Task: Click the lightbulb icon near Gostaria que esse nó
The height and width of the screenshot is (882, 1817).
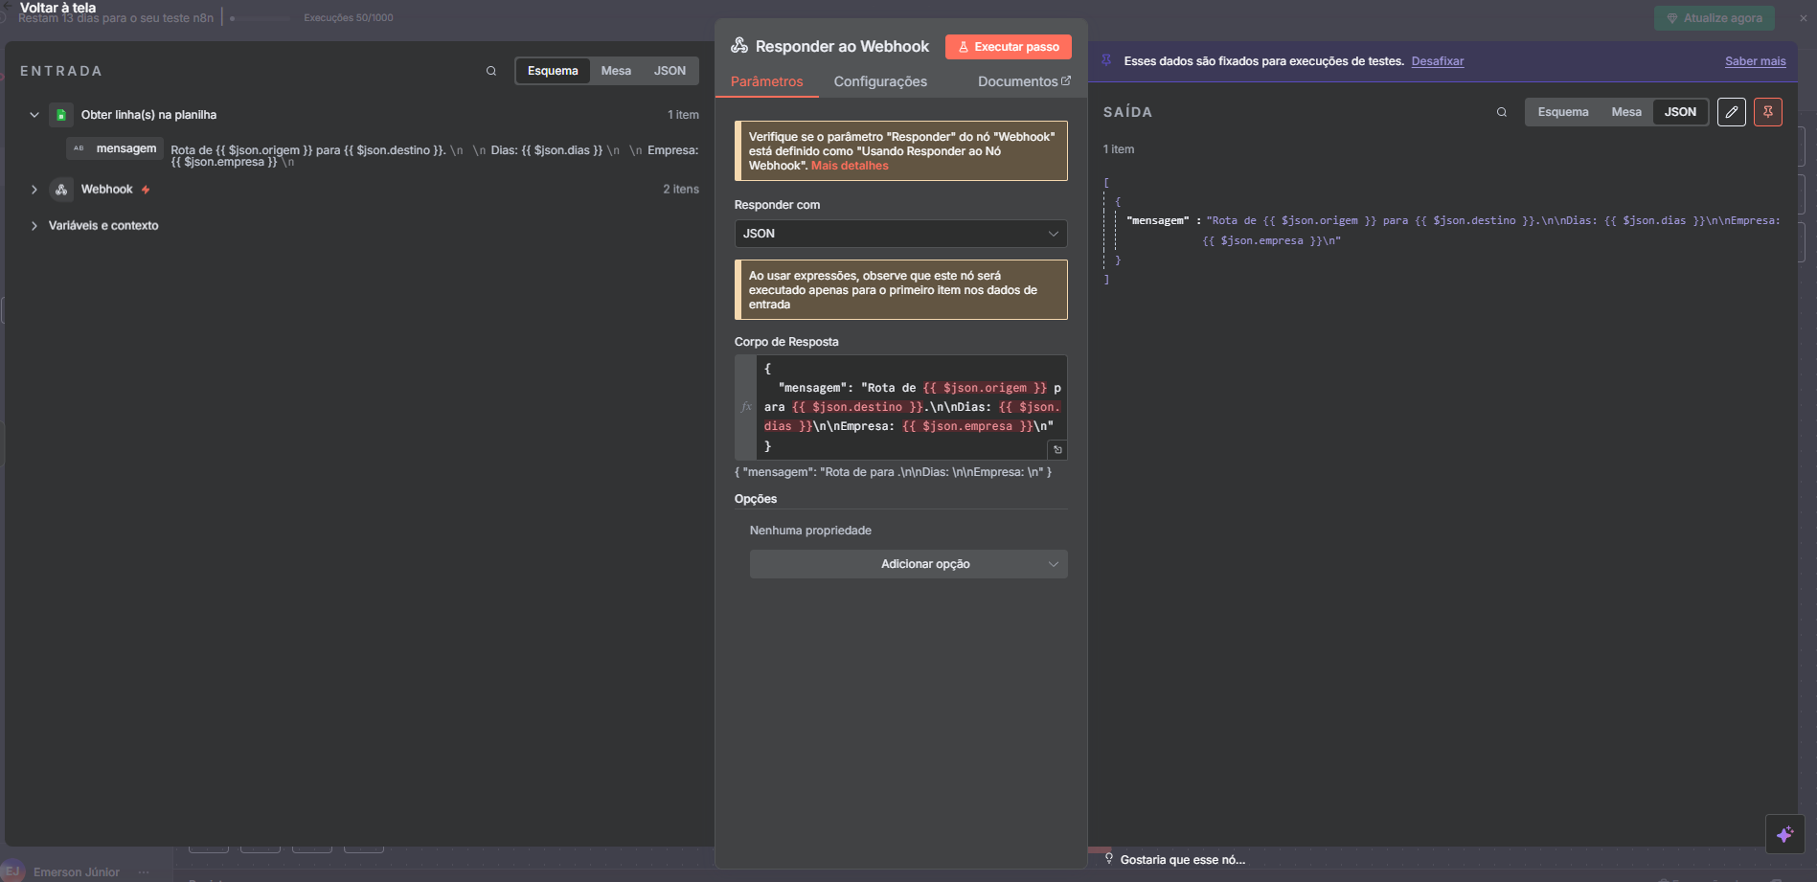Action: 1109,859
